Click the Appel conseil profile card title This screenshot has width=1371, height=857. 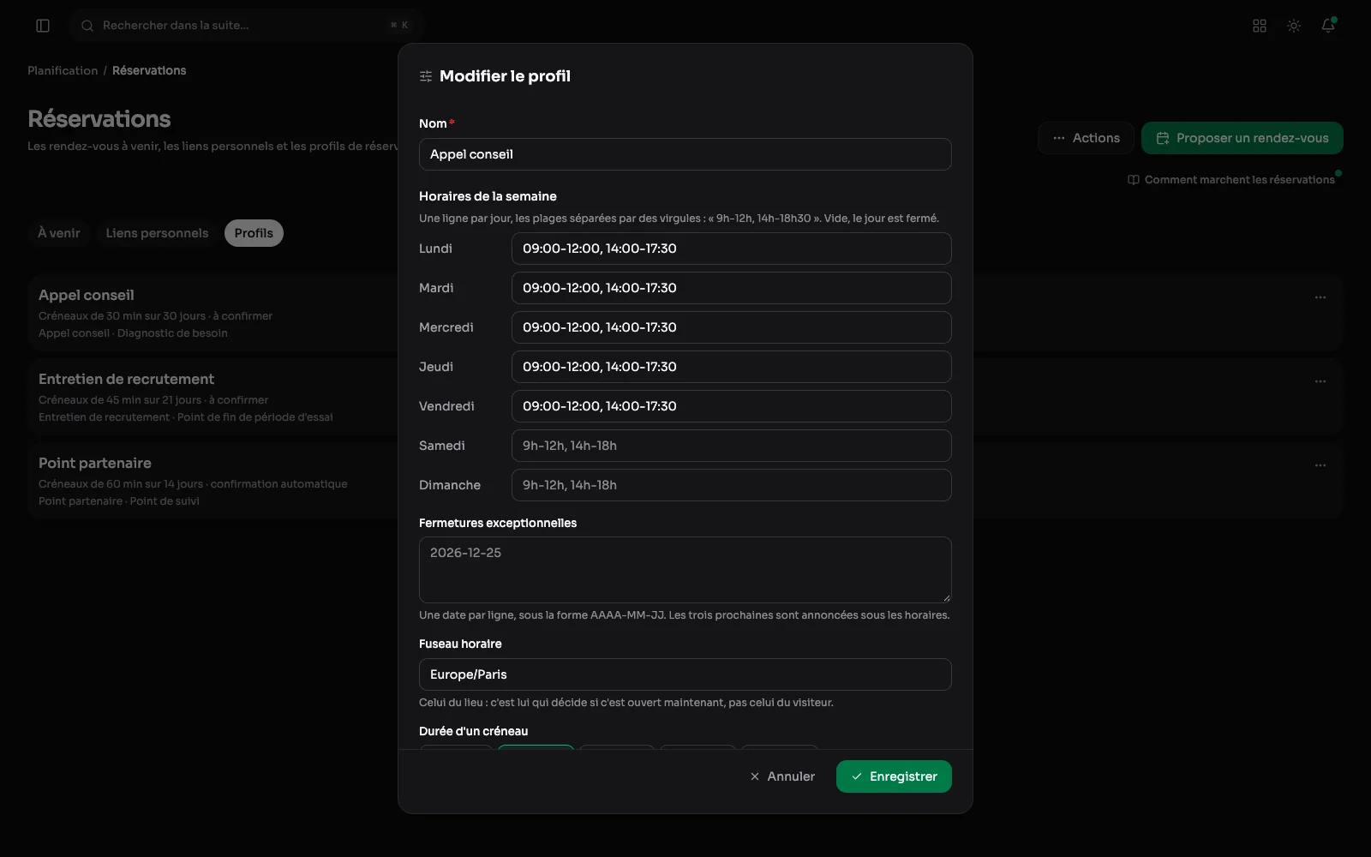click(x=87, y=295)
